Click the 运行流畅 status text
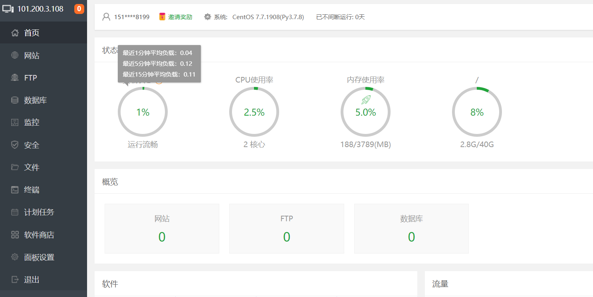This screenshot has height=297, width=593. click(x=143, y=145)
